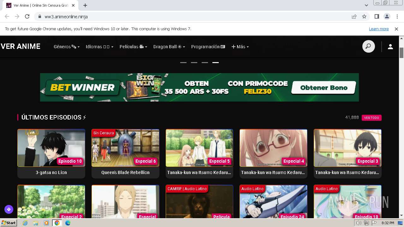Open Tanaka-kun Especial 4 thumbnail
Image resolution: width=404 pixels, height=227 pixels.
pos(273,148)
